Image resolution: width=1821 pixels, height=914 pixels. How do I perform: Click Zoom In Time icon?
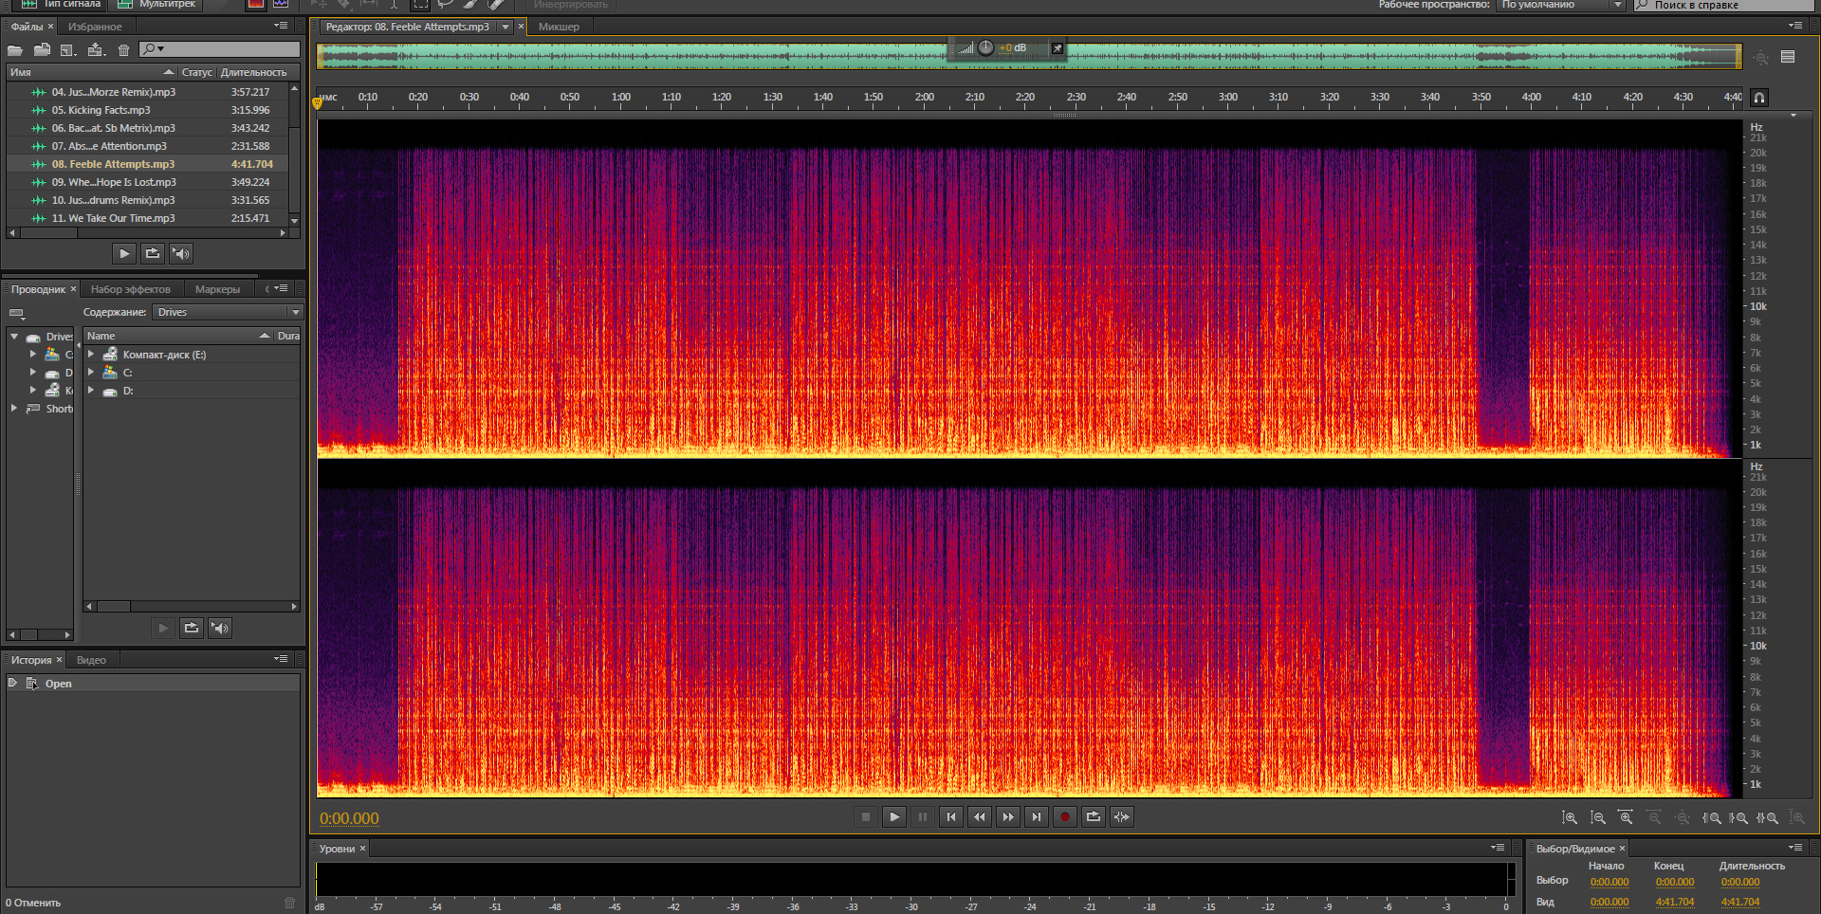tap(1626, 817)
